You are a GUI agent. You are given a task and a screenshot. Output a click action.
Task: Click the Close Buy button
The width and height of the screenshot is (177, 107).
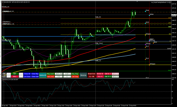(x=35, y=74)
